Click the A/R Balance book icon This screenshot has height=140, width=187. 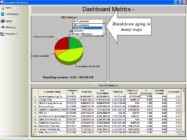tap(3, 14)
